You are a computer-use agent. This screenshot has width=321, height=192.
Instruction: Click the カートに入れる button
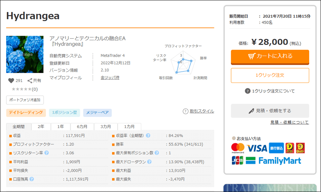pos(270,57)
